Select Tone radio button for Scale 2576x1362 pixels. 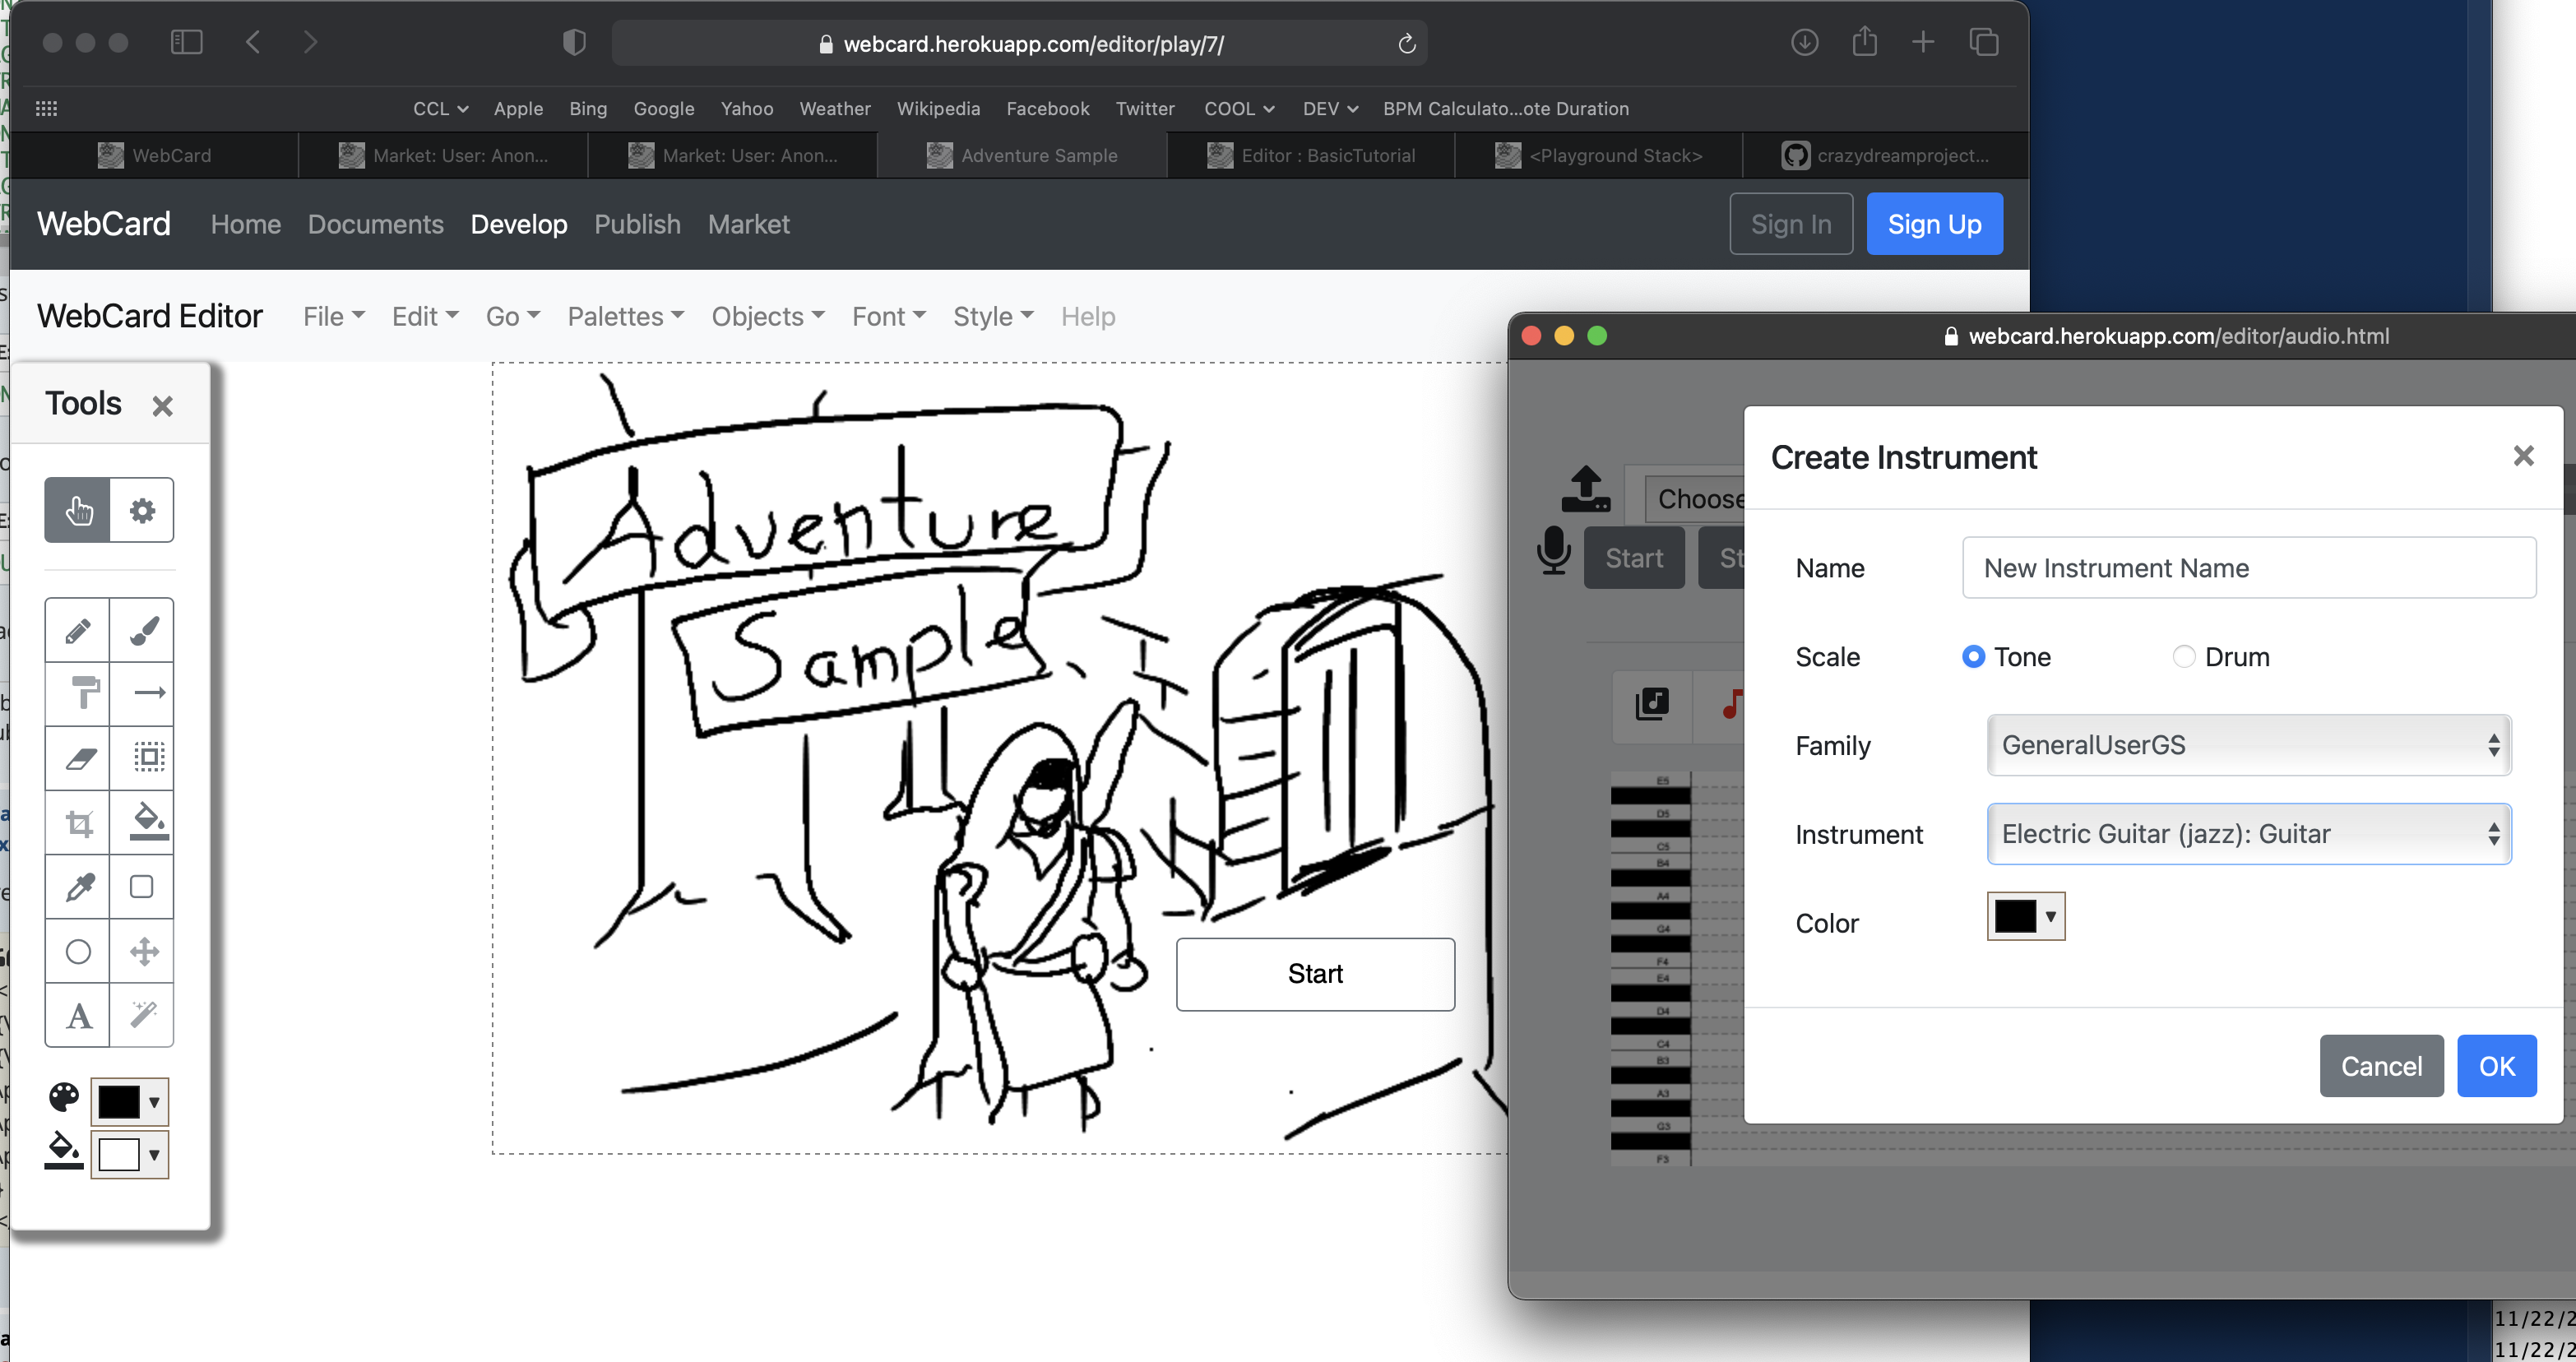[x=1973, y=656]
